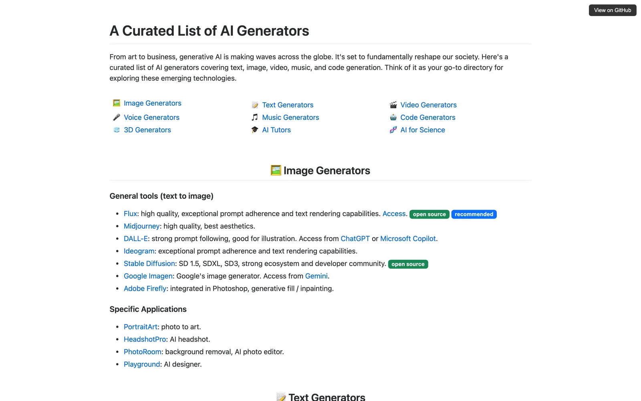Click the ice cube icon beside 3D Generators
The width and height of the screenshot is (641, 401).
(x=117, y=130)
